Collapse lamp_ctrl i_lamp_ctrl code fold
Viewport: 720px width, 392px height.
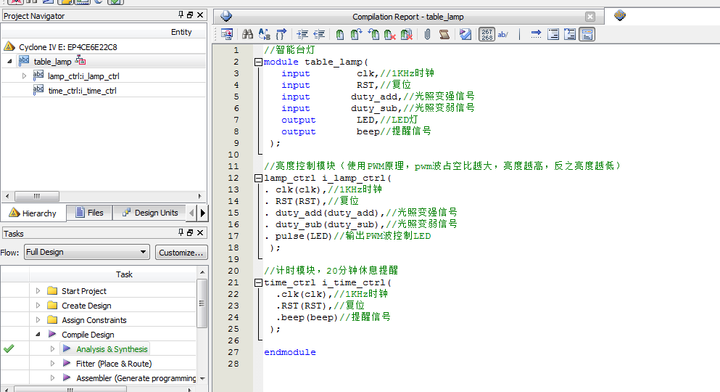pos(259,179)
